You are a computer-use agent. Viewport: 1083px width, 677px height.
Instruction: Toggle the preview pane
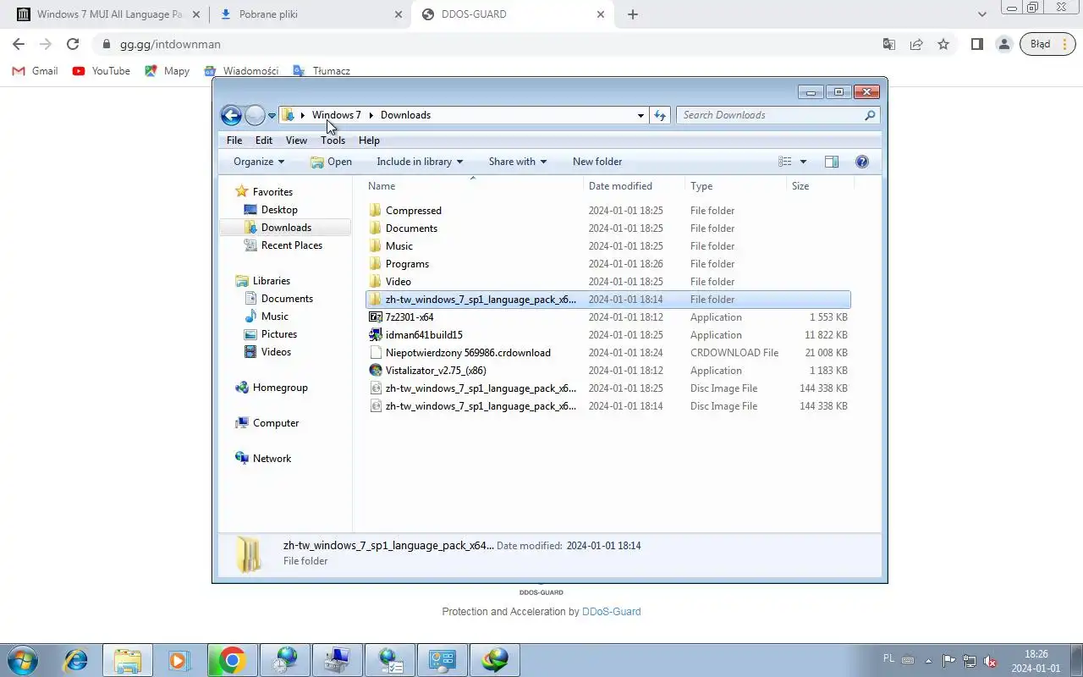[832, 162]
